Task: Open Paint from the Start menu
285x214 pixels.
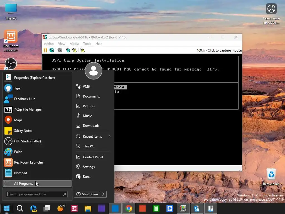Action: [x=38, y=152]
